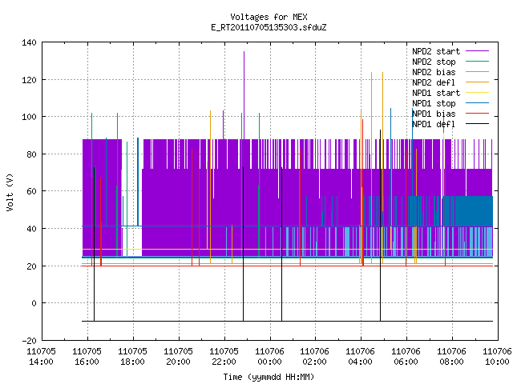This screenshot has width=513, height=384.
Task: Click the 'NPD2 stop' legend label
Action: click(x=434, y=62)
